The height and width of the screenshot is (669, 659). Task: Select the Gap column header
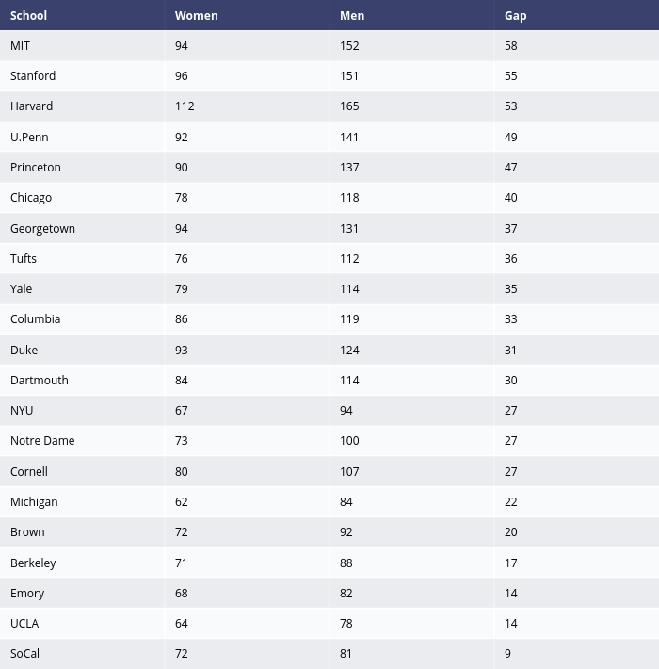pyautogui.click(x=515, y=15)
